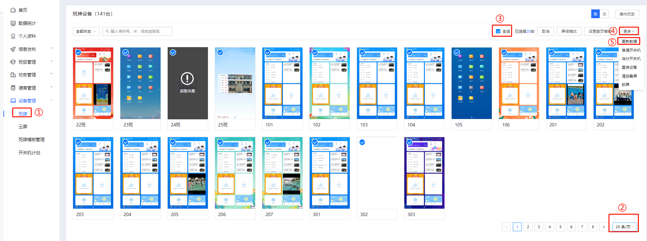Open the 更多 dropdown menu
The image size is (647, 241).
629,31
